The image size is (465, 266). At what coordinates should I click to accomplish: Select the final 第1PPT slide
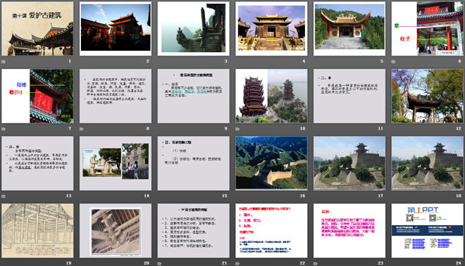[x=428, y=230]
